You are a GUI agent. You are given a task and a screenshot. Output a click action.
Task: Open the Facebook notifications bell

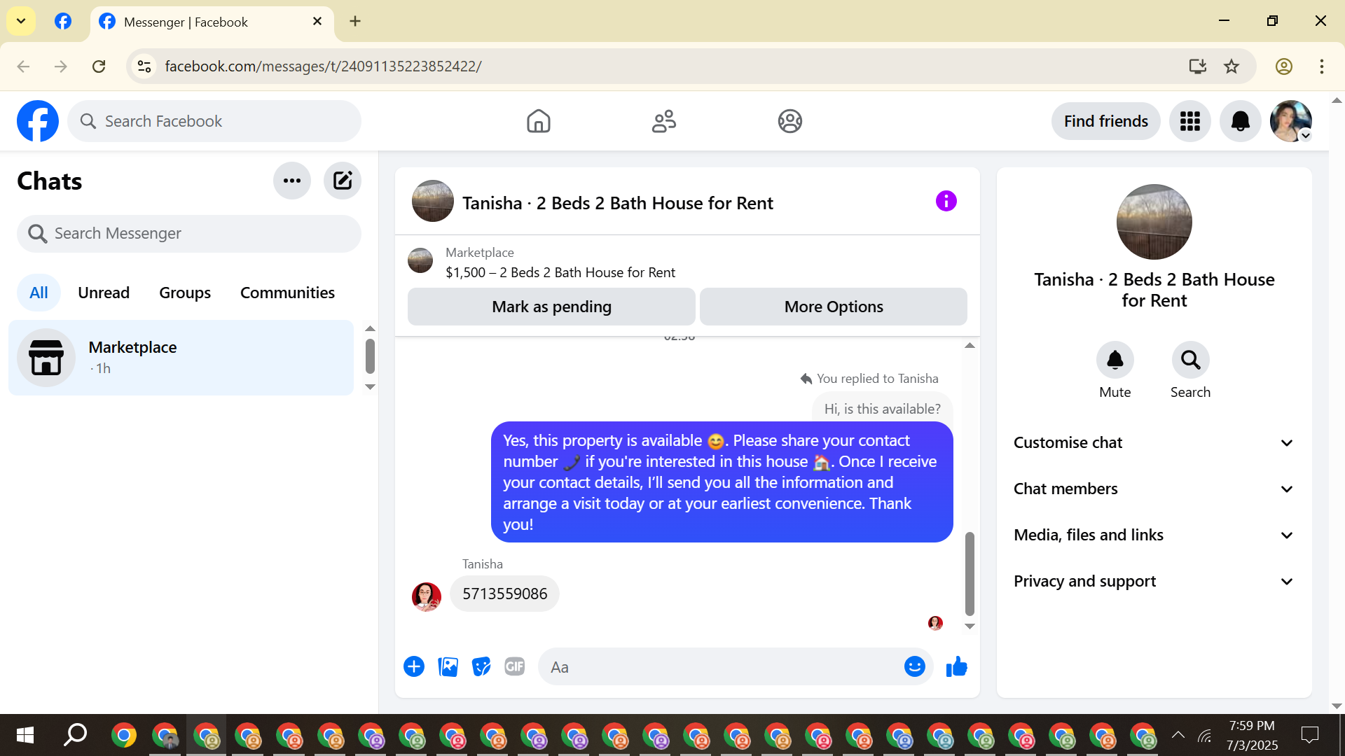point(1240,121)
